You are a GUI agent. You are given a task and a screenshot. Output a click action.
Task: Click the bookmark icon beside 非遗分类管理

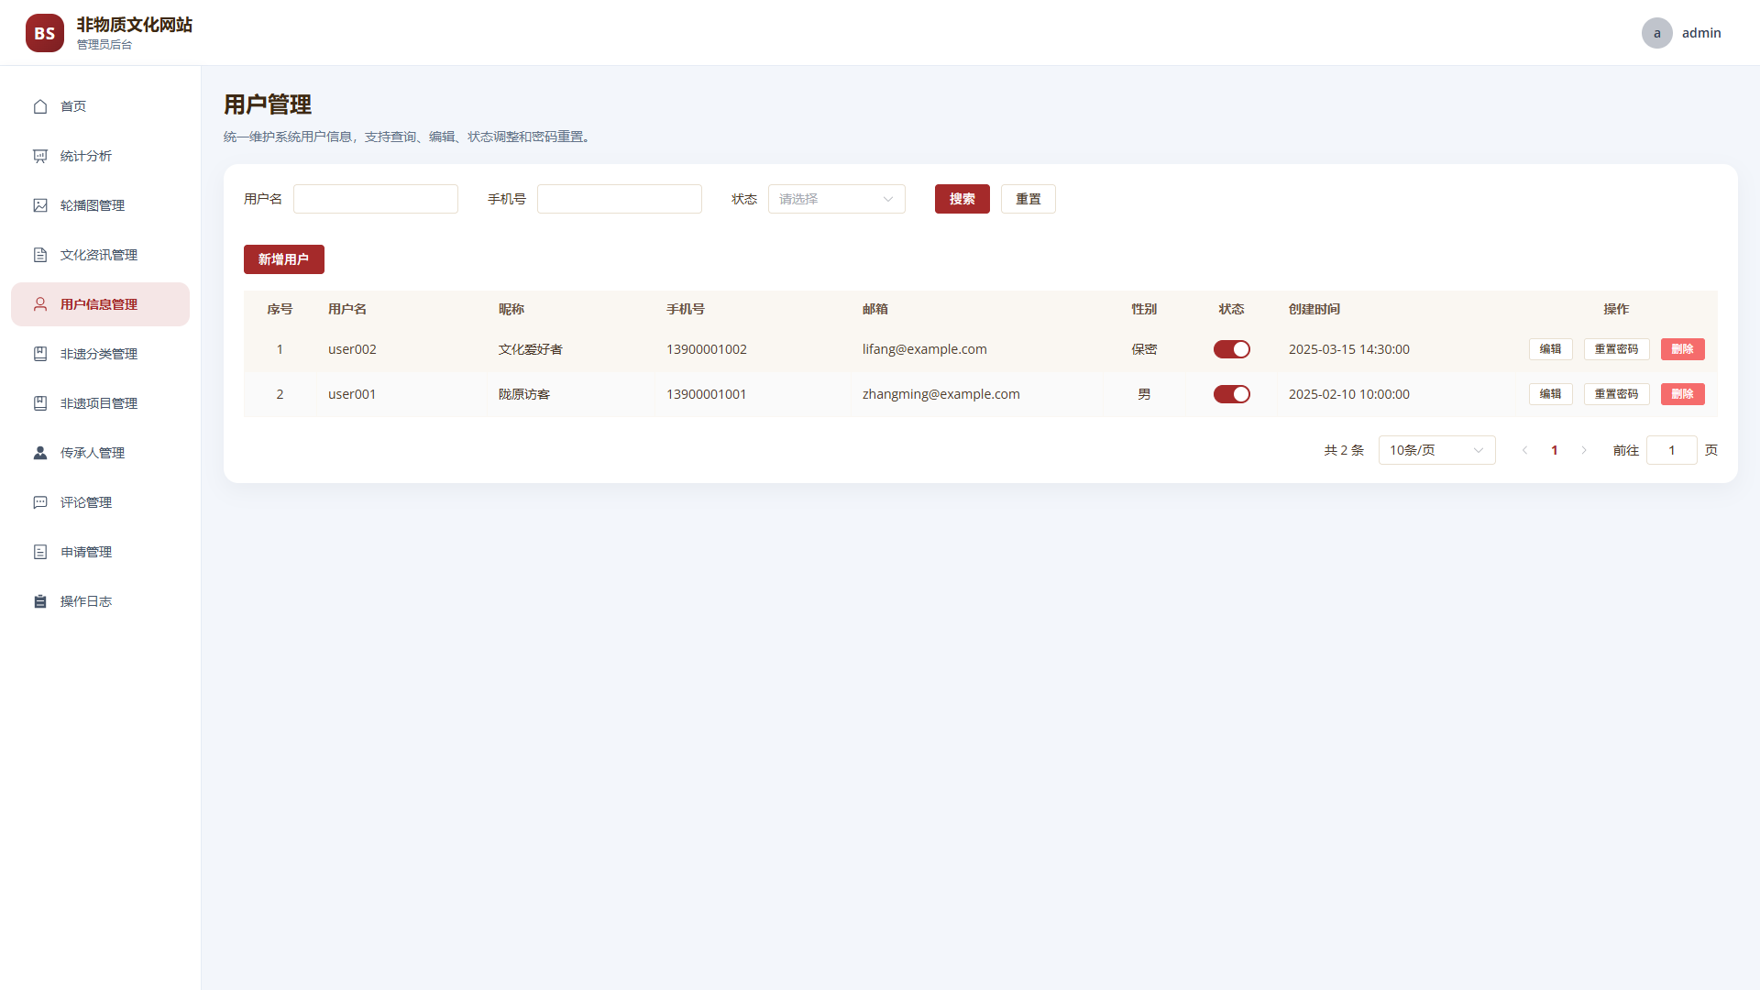click(x=40, y=354)
